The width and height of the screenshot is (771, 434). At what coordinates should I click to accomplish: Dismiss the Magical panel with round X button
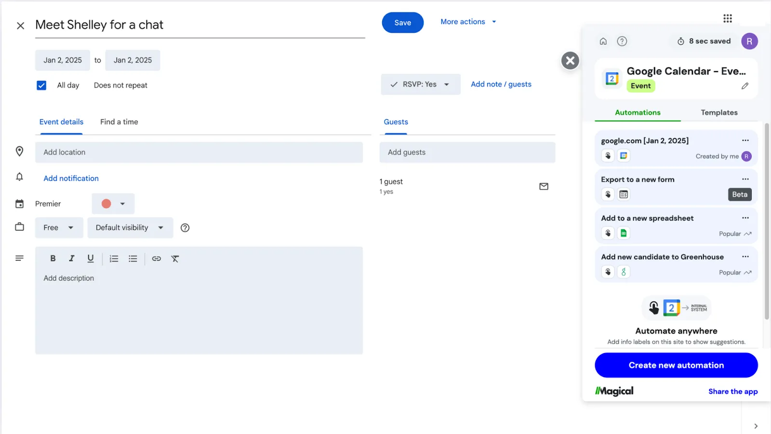(570, 61)
